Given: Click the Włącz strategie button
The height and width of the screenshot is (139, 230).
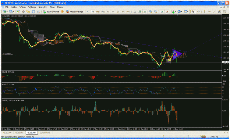Looking at the screenshot, I should [74, 12].
